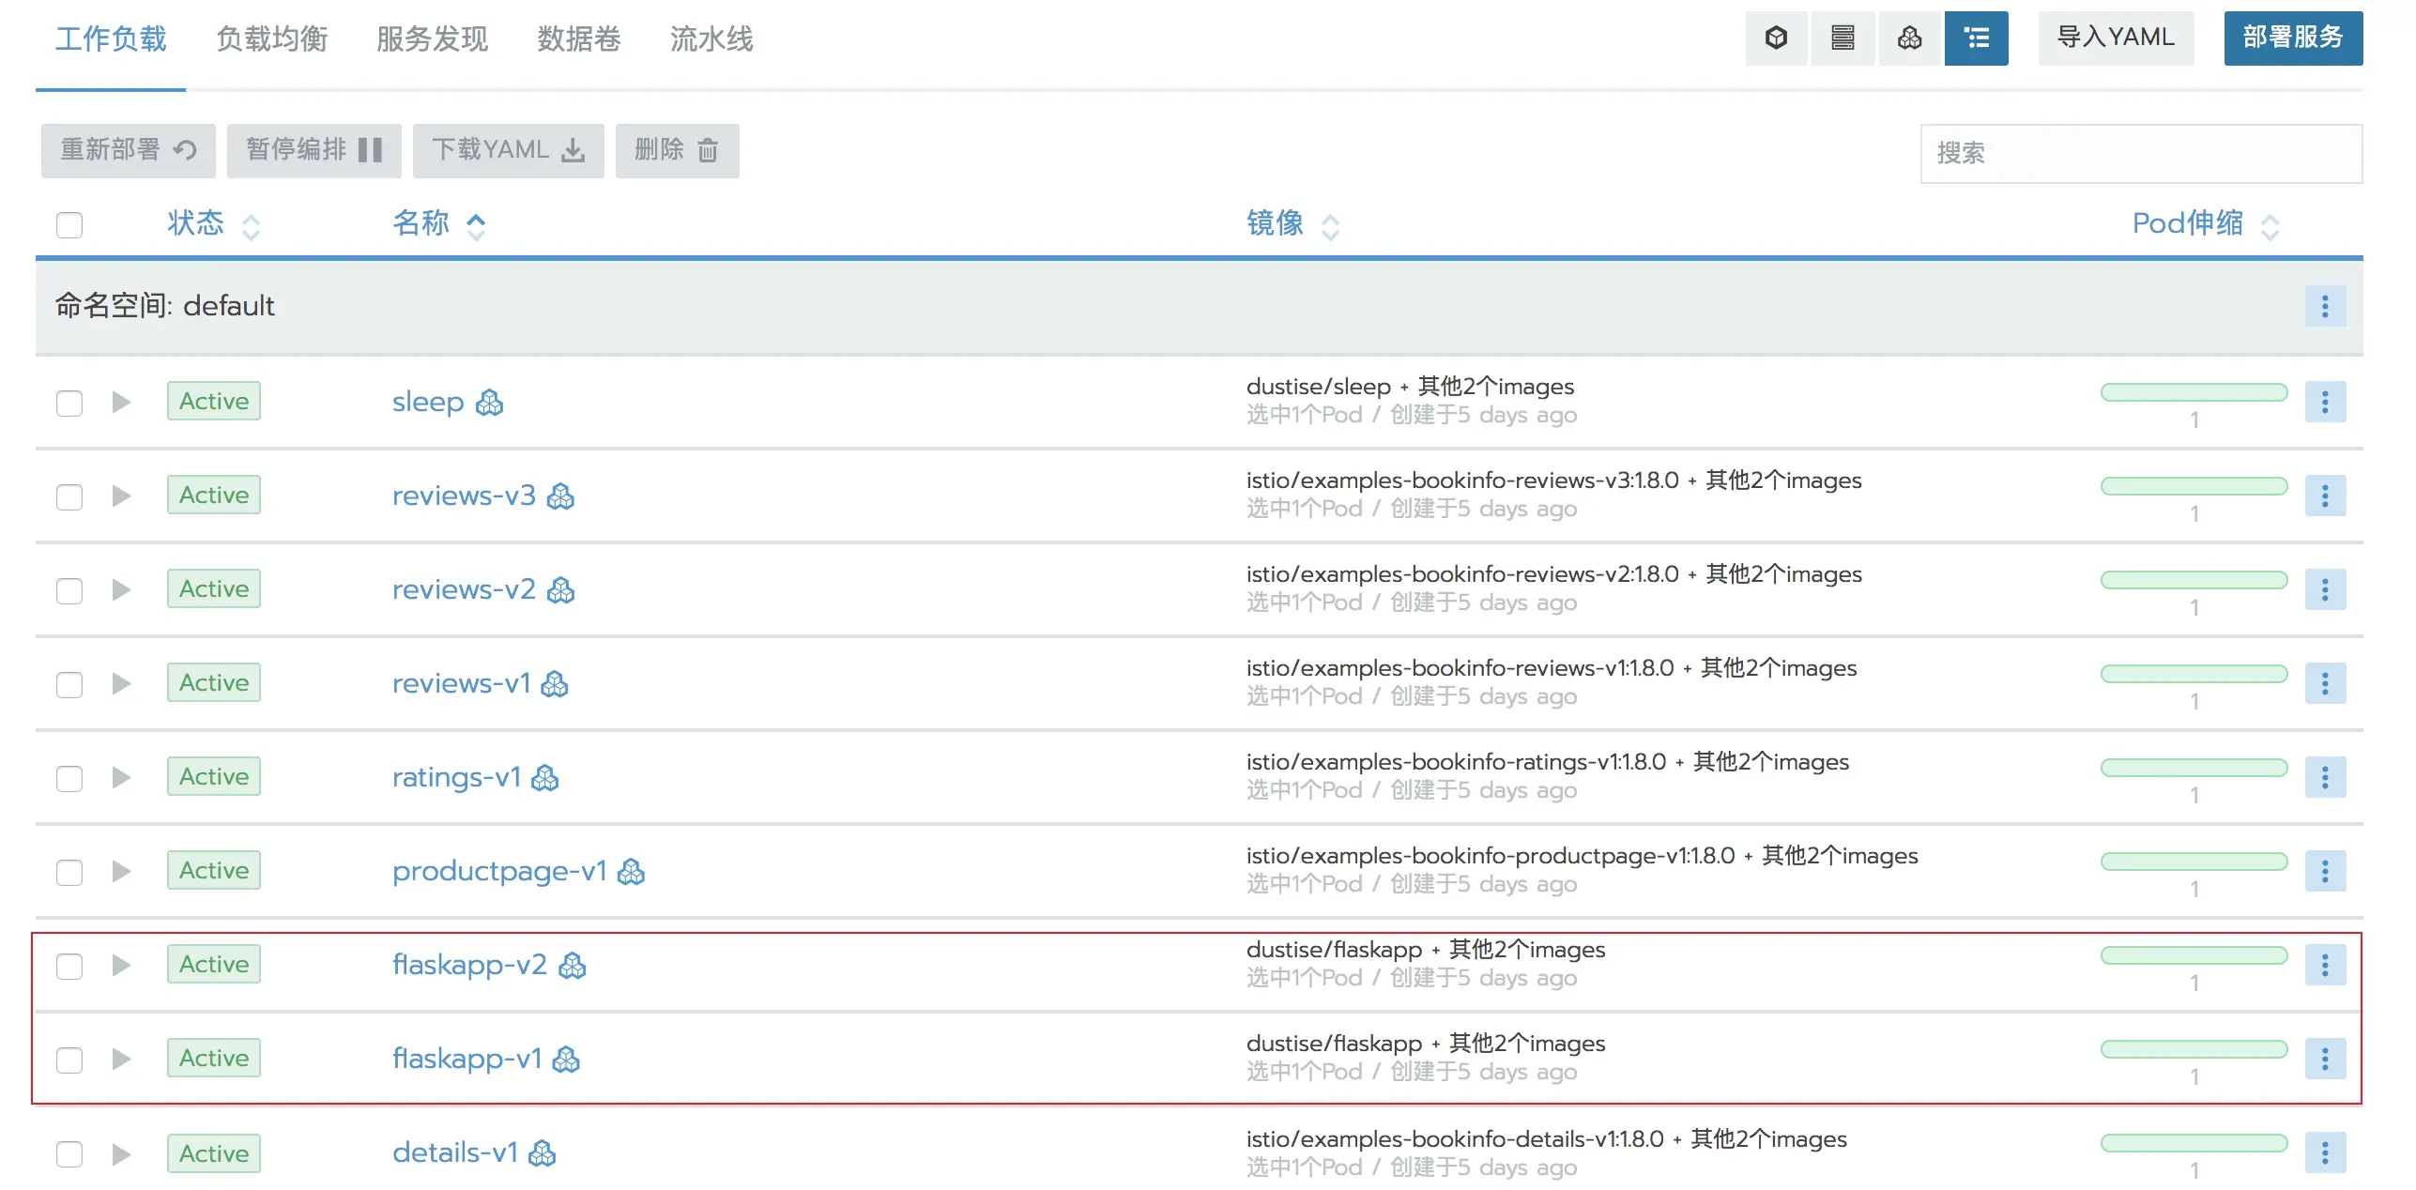Toggle the select-all checkbox in header
Viewport: 2416px width, 1190px height.
click(69, 225)
